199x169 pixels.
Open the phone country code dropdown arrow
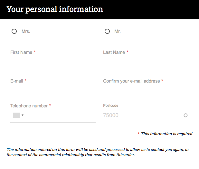23,115
